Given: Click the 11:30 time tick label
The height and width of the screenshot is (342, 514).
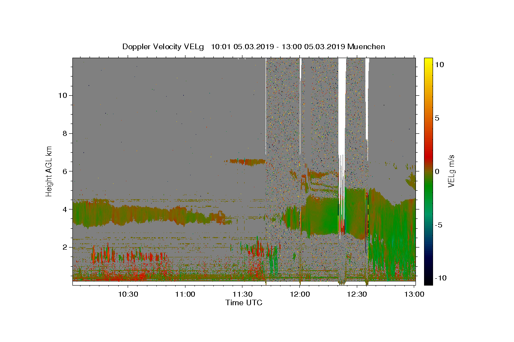Looking at the screenshot, I should click(x=242, y=294).
